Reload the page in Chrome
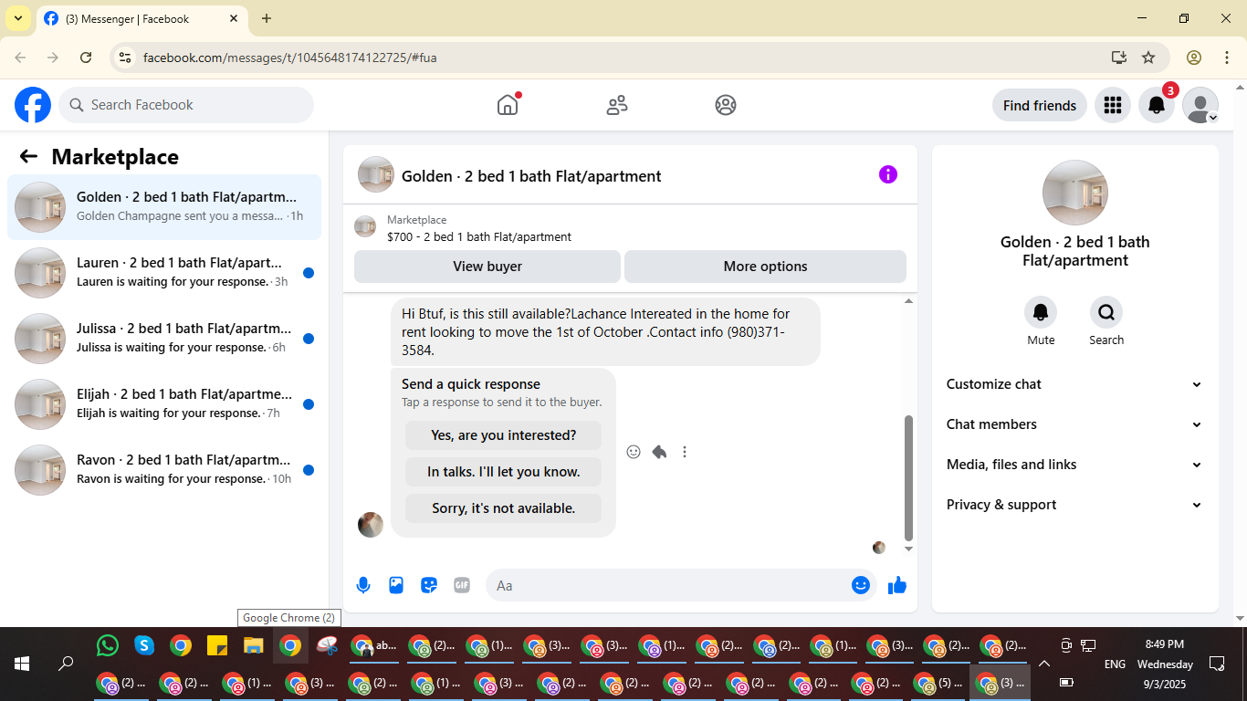This screenshot has height=701, width=1247. 86,58
